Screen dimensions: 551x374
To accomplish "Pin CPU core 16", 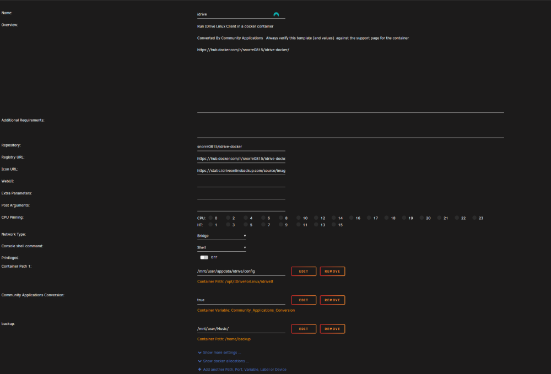I will (x=352, y=218).
